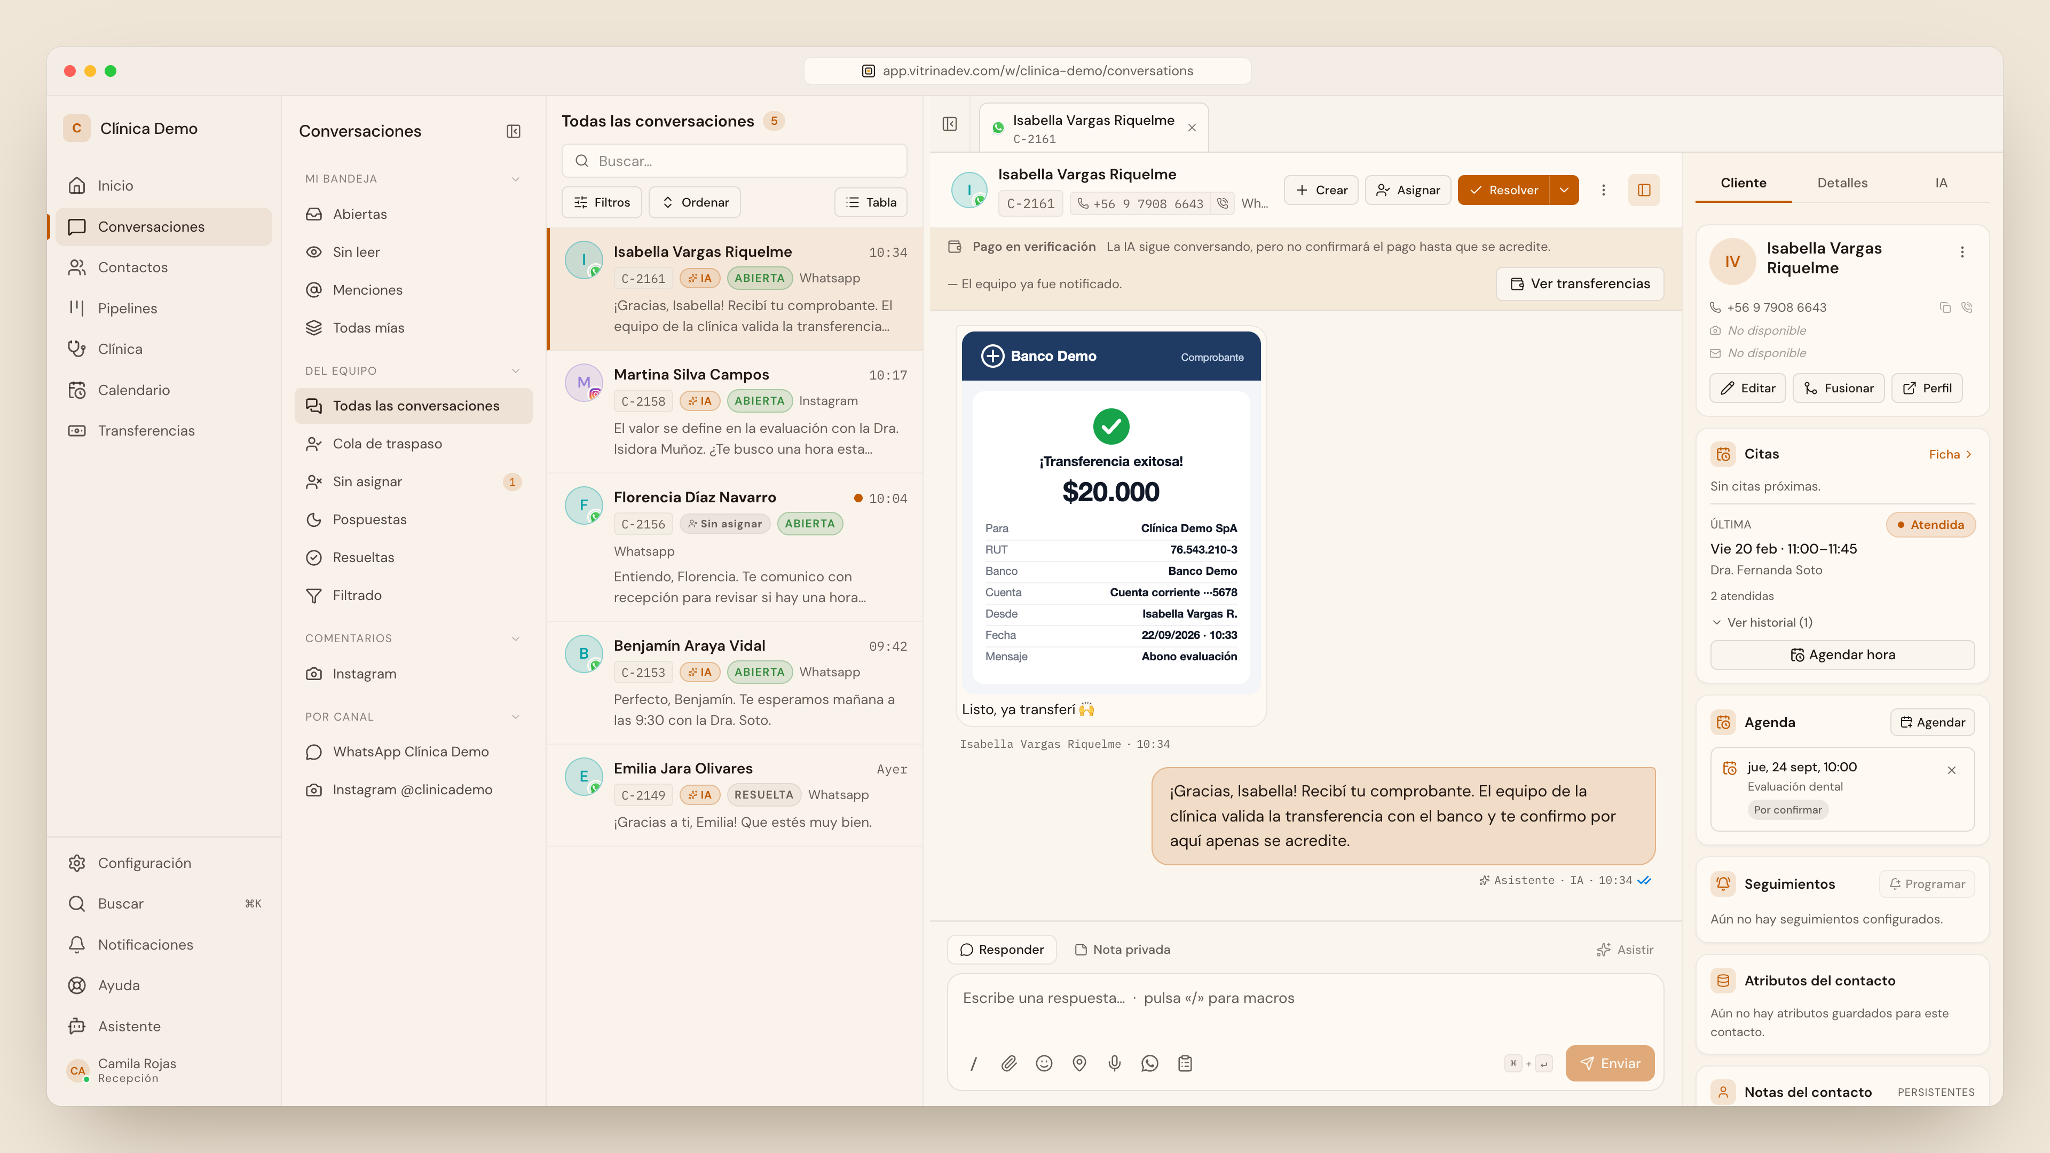Collapse the Conversaciones sidebar panel icon
This screenshot has height=1153, width=2050.
tap(513, 131)
